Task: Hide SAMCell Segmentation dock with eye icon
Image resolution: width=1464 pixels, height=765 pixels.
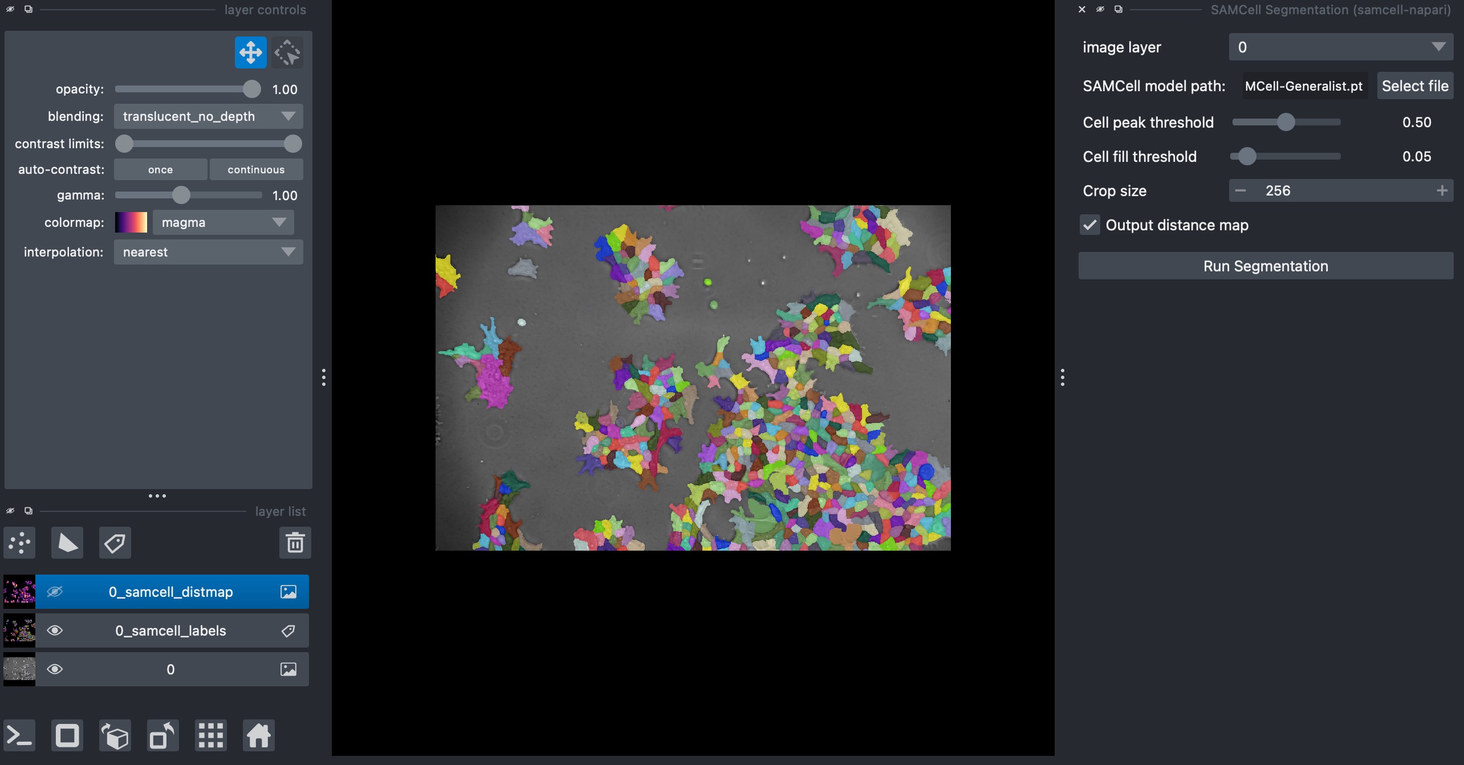Action: pyautogui.click(x=1100, y=9)
